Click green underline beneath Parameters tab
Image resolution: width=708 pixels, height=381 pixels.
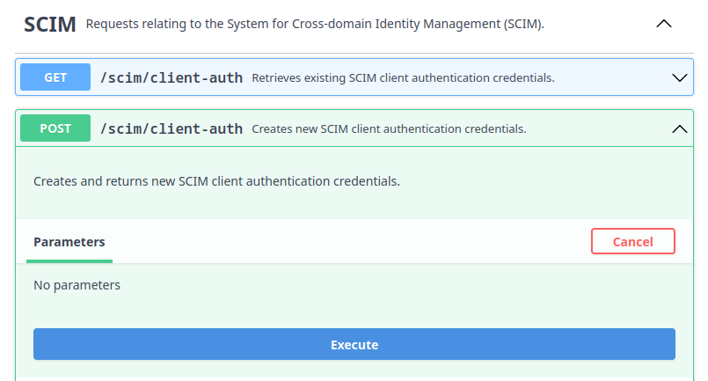(x=69, y=260)
